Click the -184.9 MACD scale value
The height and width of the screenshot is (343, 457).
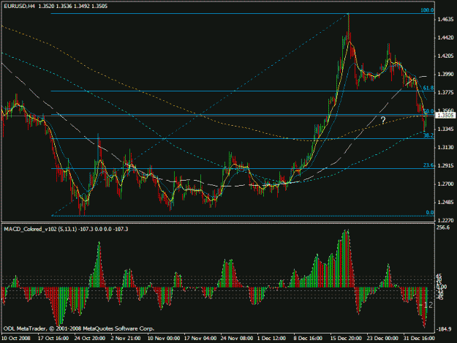point(444,329)
